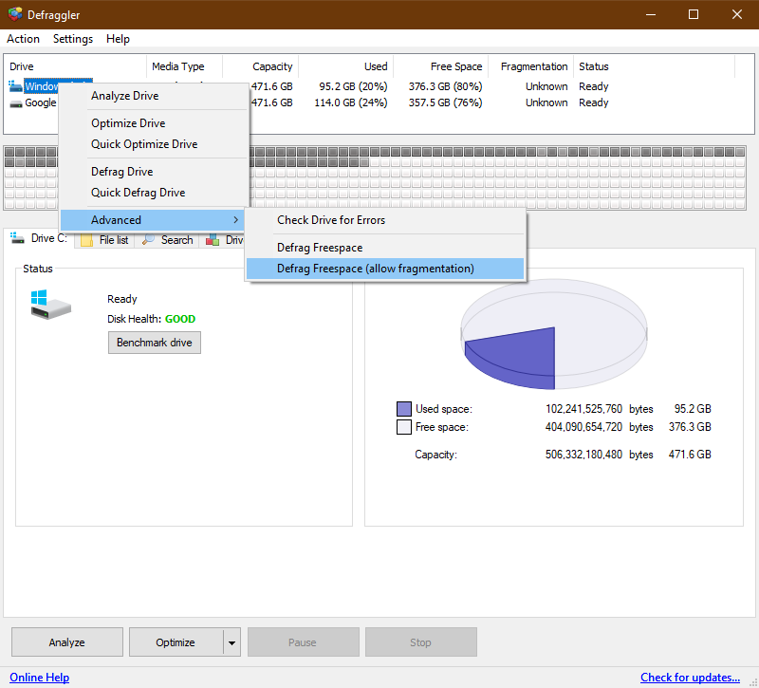This screenshot has width=759, height=688.
Task: Open the Action menu
Action: point(23,39)
